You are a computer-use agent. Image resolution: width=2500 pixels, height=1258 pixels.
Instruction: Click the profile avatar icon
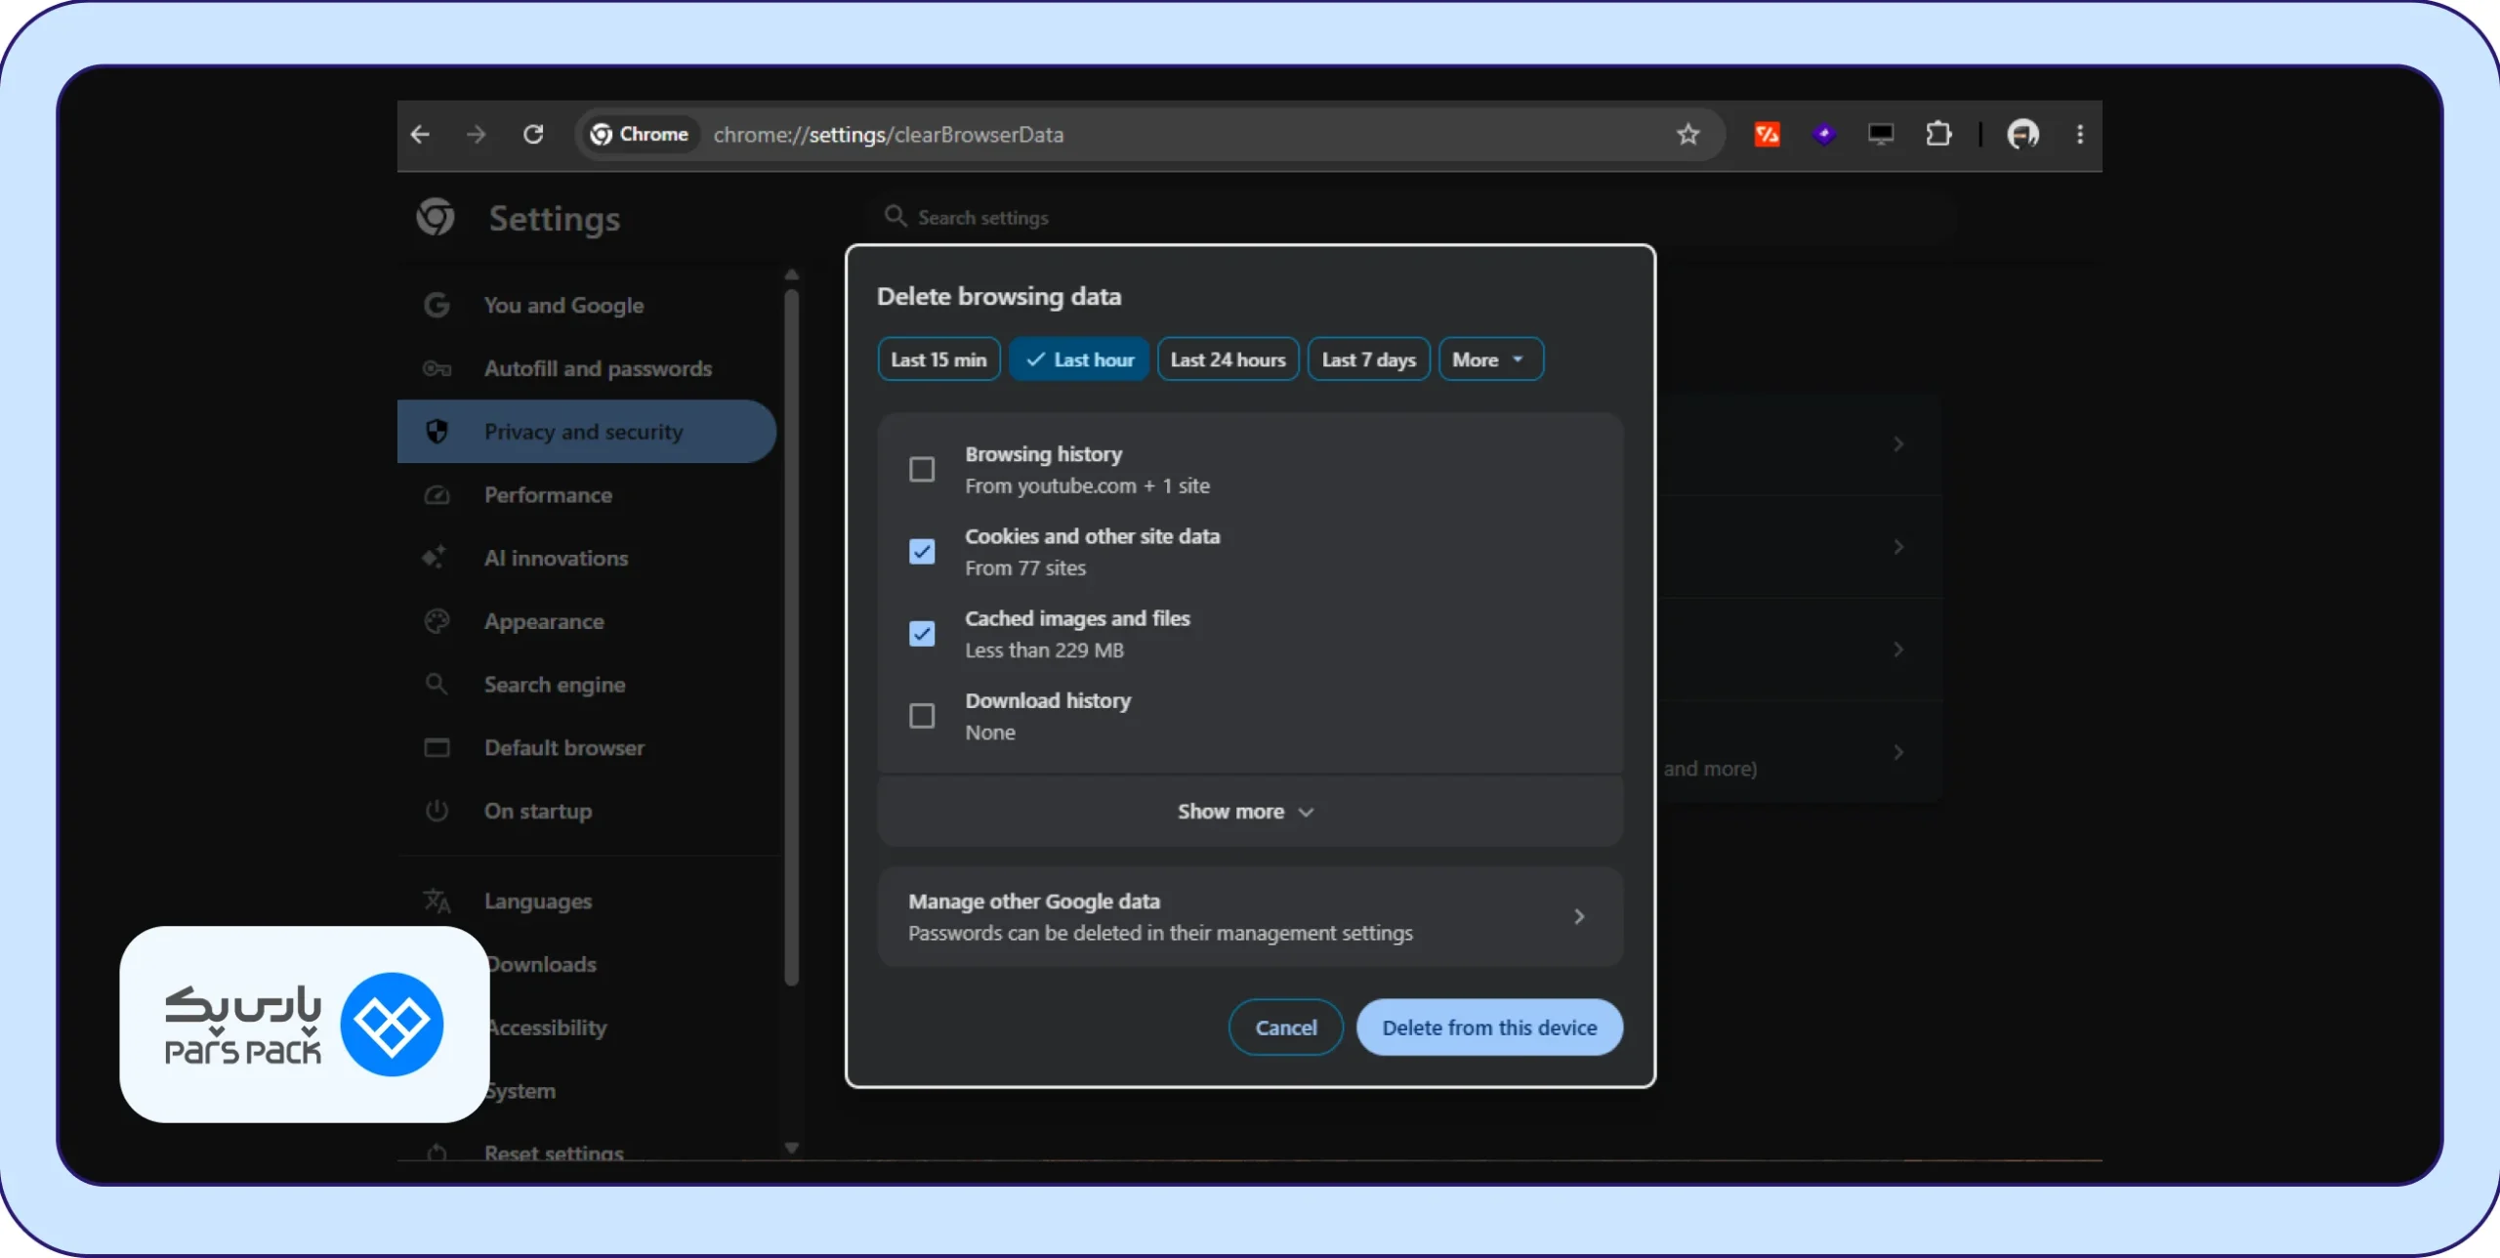click(x=2022, y=134)
